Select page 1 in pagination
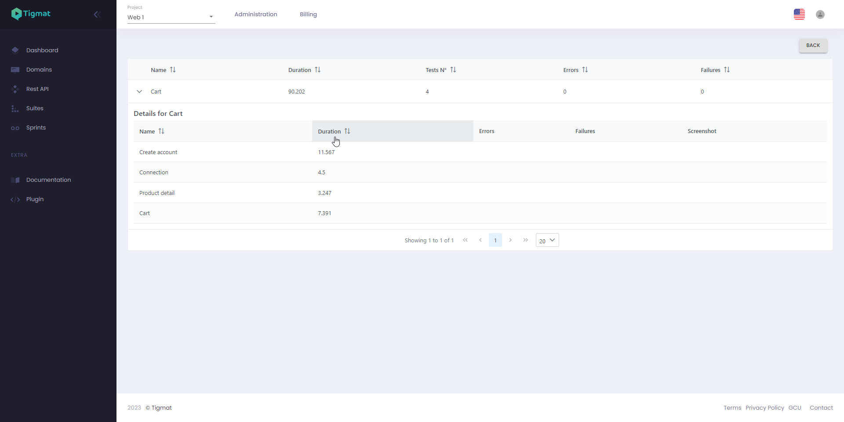Image resolution: width=844 pixels, height=422 pixels. [495, 240]
